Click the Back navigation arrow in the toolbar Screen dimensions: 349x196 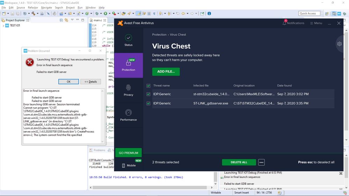click(x=183, y=14)
